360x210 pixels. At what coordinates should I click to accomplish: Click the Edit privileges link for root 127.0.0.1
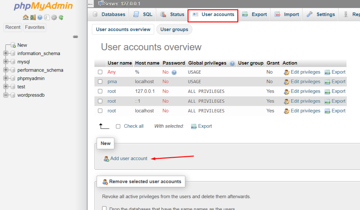[x=306, y=92]
